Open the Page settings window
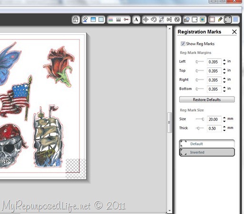 (212, 19)
